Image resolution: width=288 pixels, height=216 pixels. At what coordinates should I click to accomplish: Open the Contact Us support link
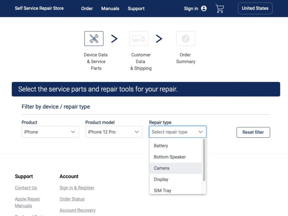click(26, 188)
